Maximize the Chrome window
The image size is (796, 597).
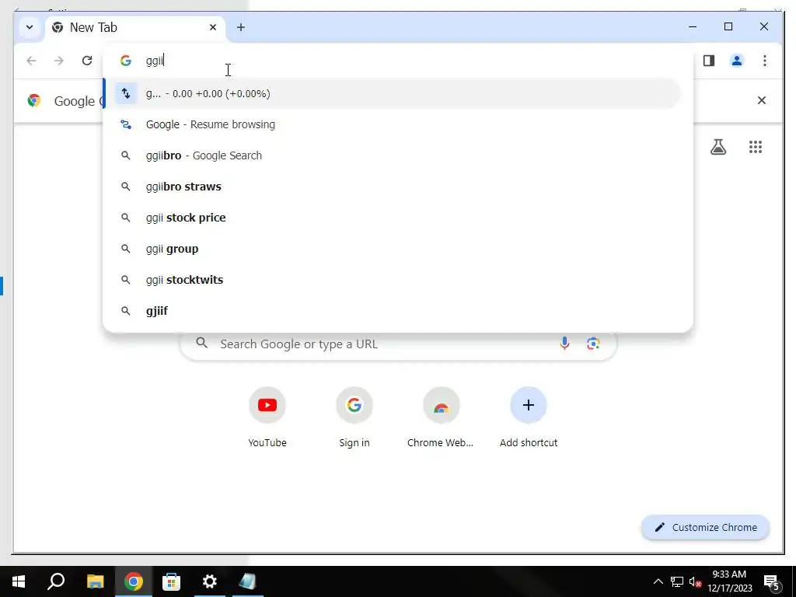pyautogui.click(x=728, y=27)
